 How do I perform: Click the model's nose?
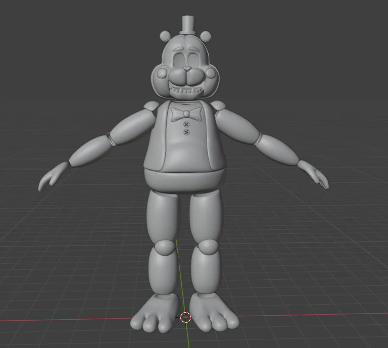point(187,68)
